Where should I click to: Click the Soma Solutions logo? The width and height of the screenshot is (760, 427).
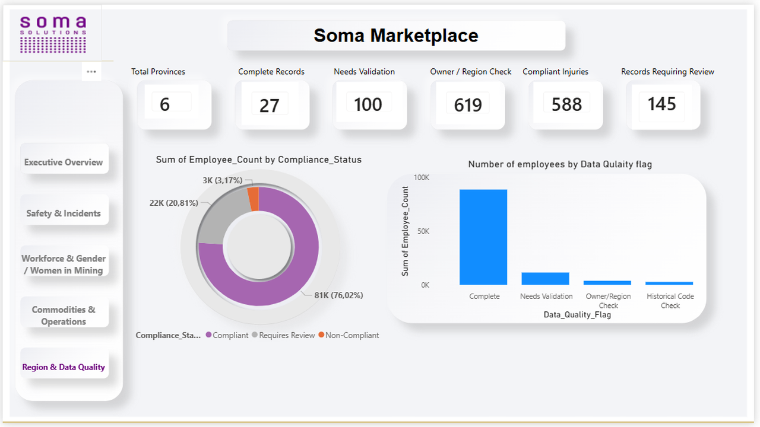click(x=53, y=34)
